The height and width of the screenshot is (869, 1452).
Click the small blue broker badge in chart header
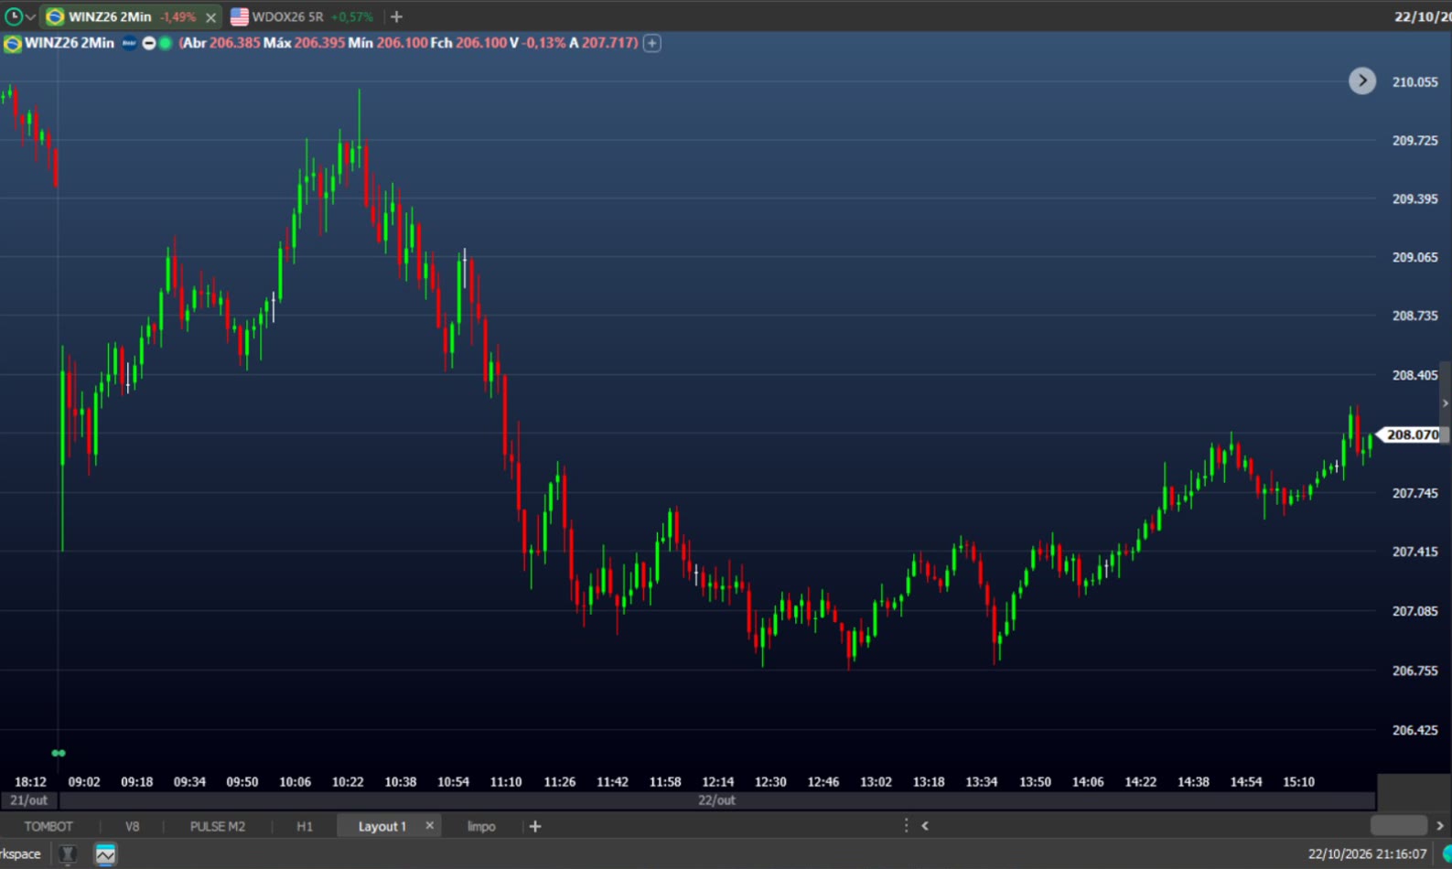(129, 43)
